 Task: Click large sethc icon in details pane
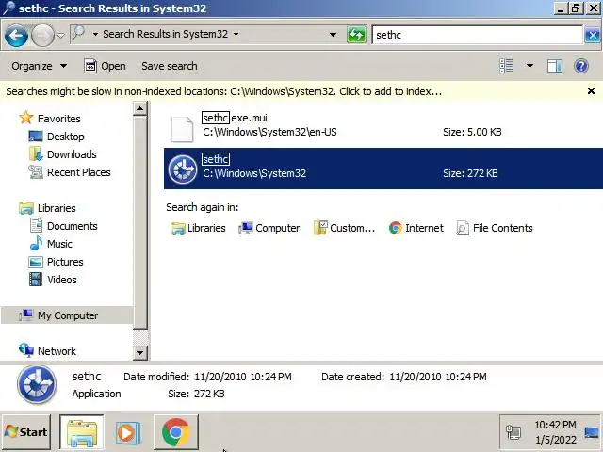tap(37, 384)
